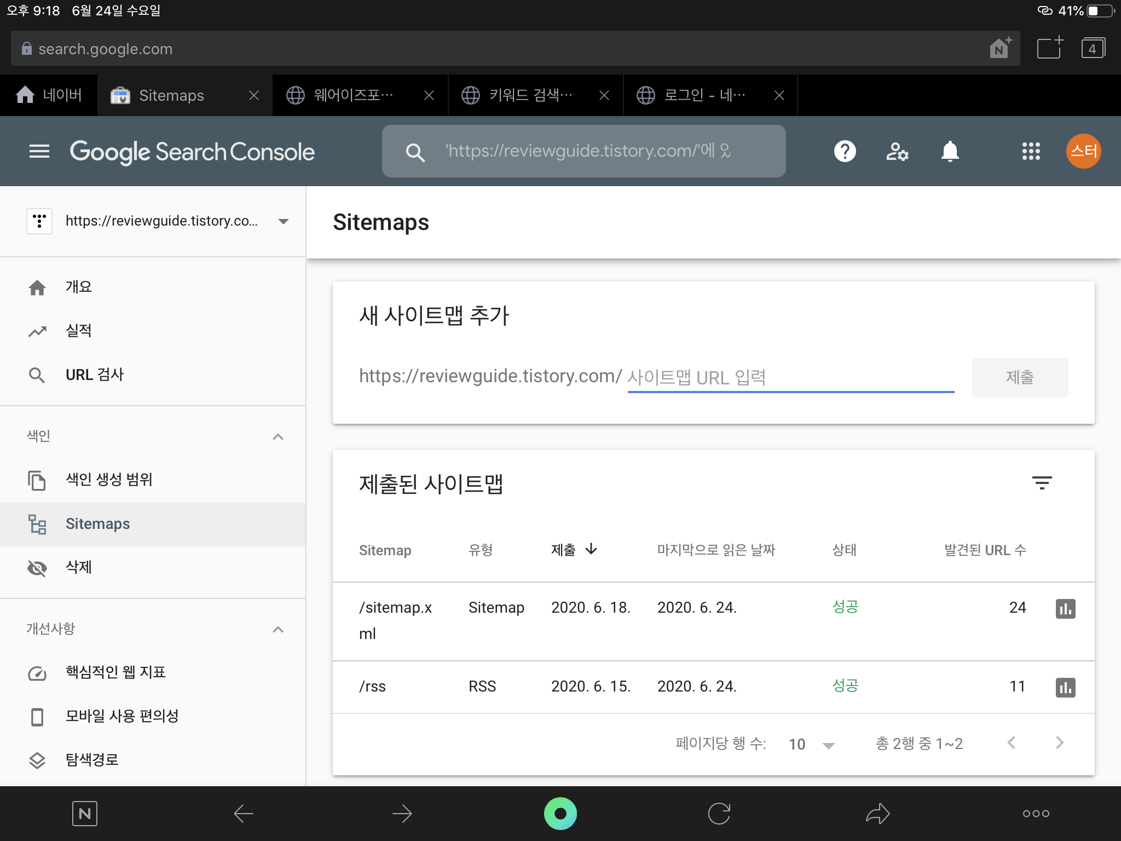Open the rows per page dropdown
The height and width of the screenshot is (841, 1121).
point(812,744)
